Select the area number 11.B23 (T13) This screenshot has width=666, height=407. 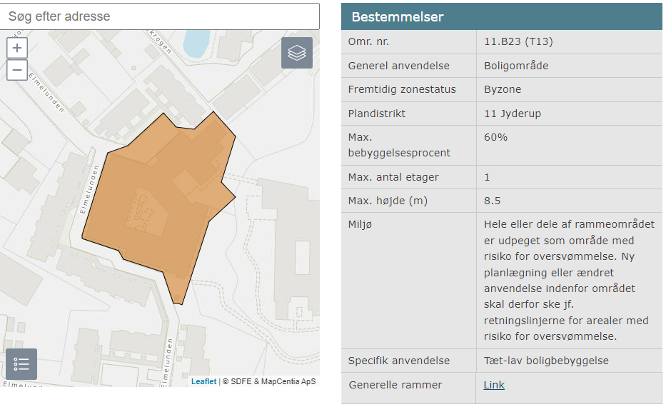click(518, 41)
